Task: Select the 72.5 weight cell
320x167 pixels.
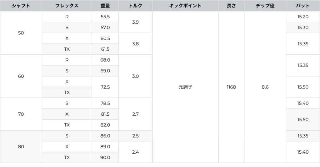Action: click(105, 87)
